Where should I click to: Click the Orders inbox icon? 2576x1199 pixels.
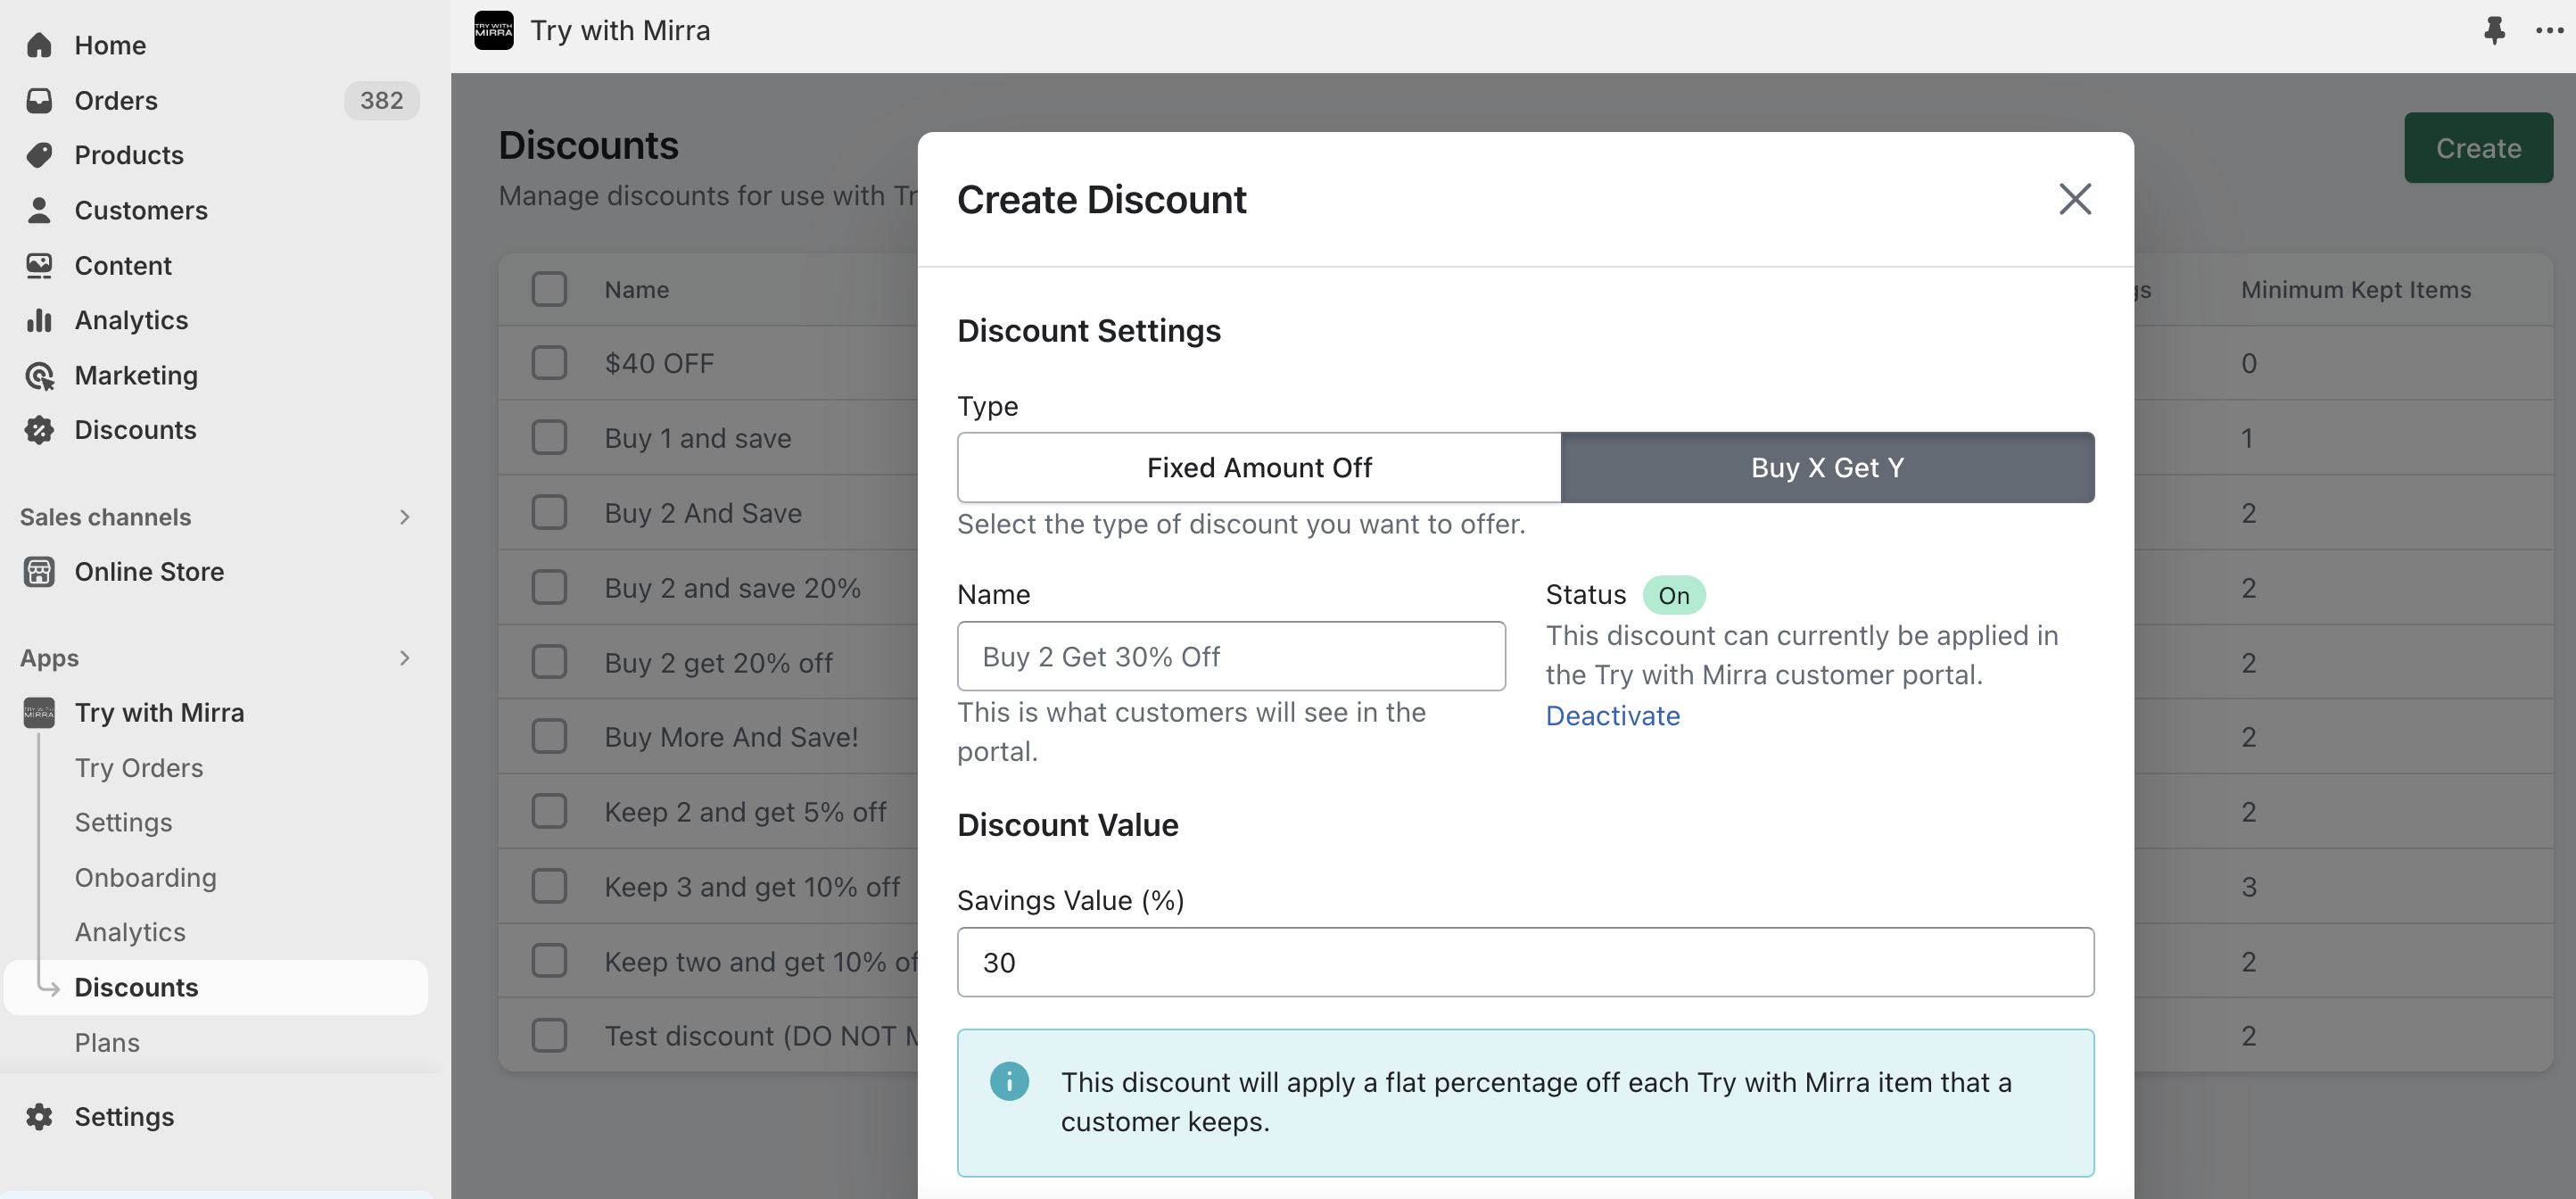(x=39, y=100)
